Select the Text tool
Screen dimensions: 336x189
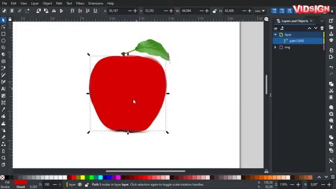pos(3,89)
